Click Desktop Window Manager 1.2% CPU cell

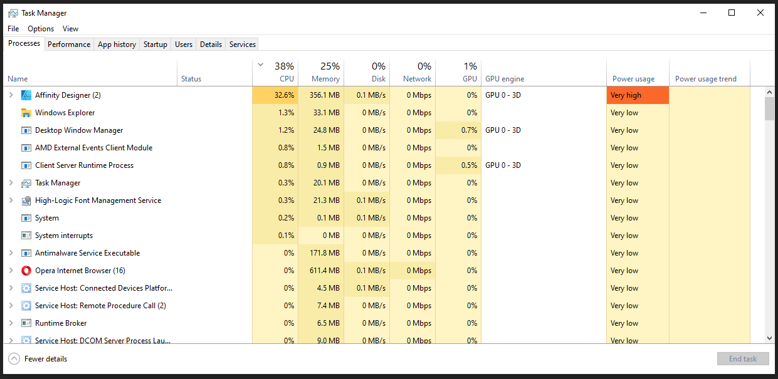275,130
